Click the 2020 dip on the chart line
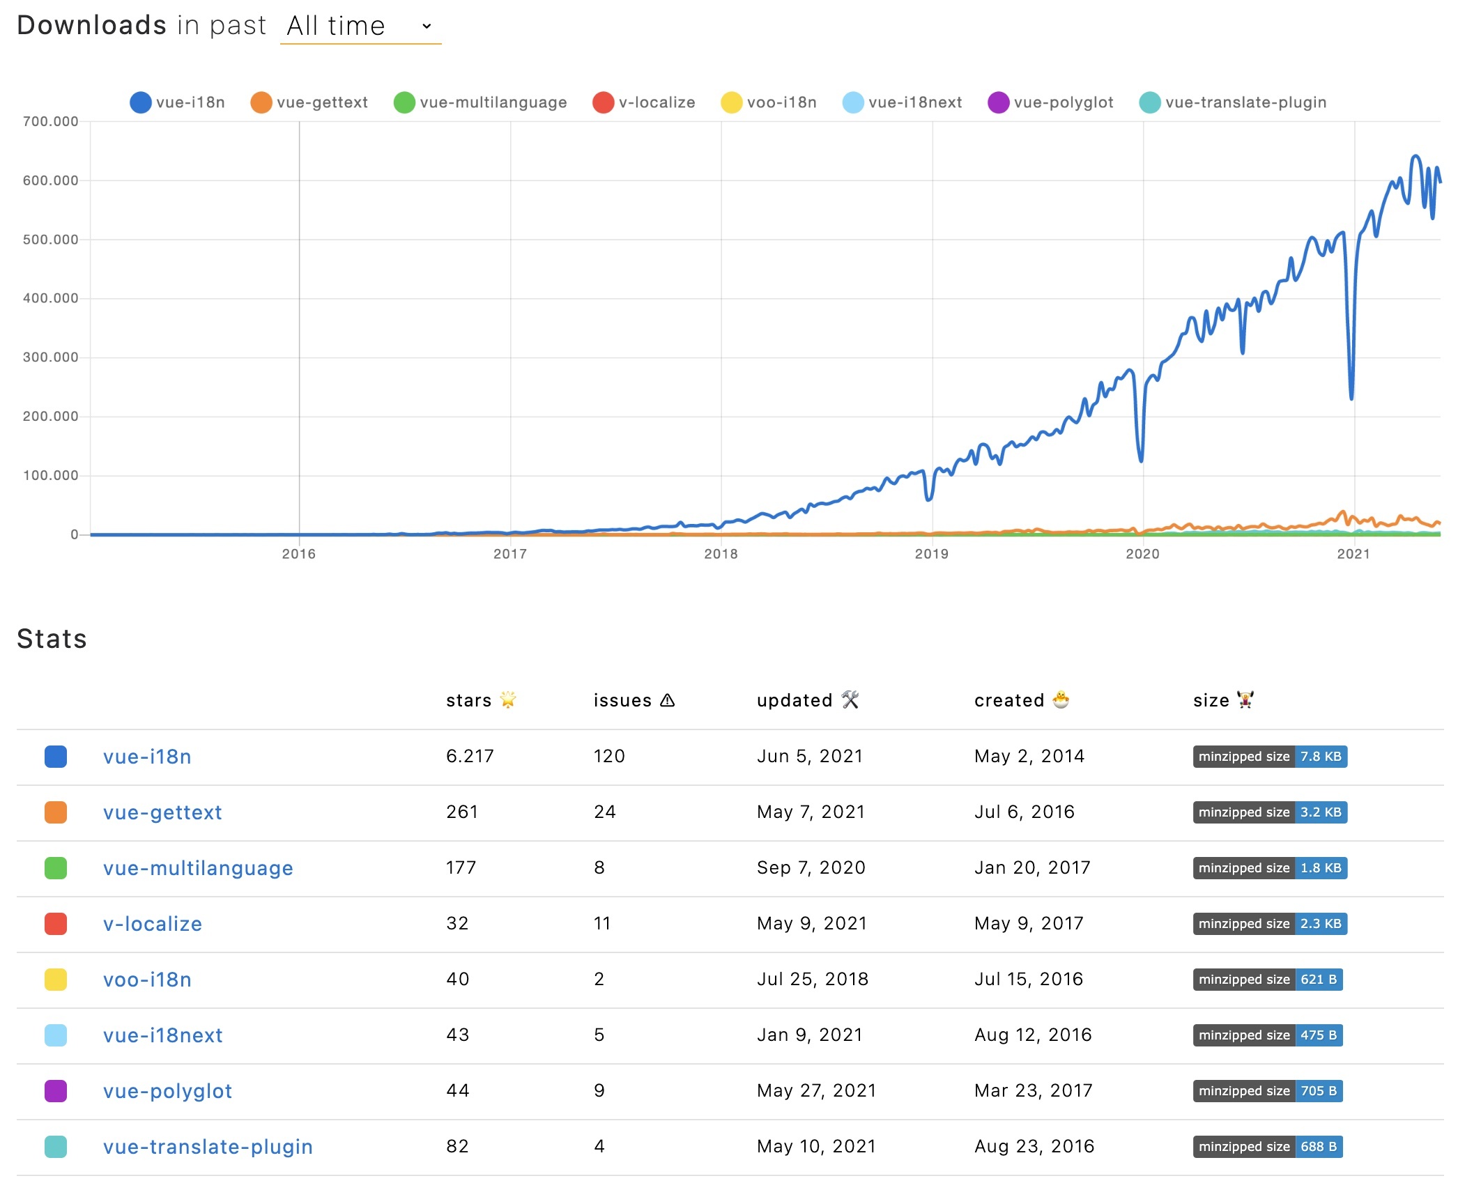1458x1190 pixels. (1140, 460)
